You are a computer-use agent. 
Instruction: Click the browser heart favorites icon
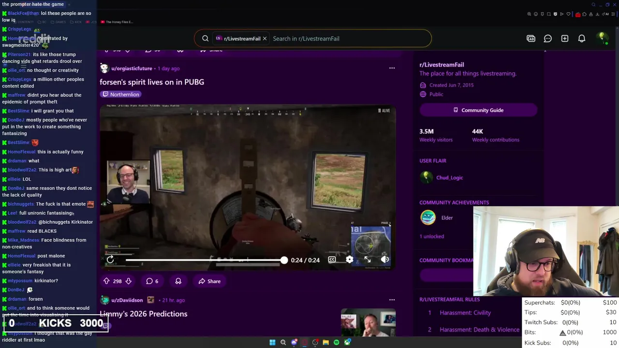click(x=568, y=14)
